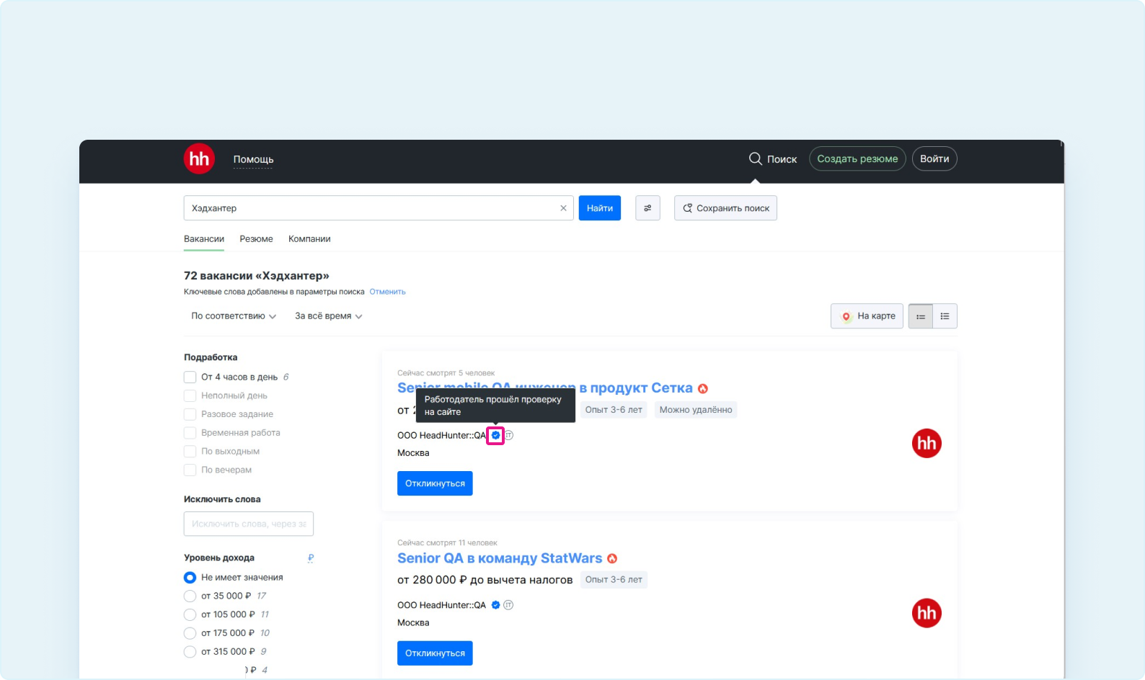Open Senior QA в команду StatWars vacancy
This screenshot has height=680, width=1145.
coord(500,558)
